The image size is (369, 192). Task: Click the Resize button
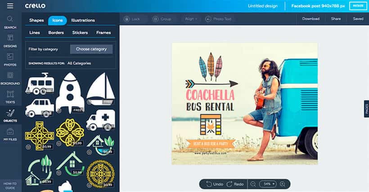(x=358, y=6)
